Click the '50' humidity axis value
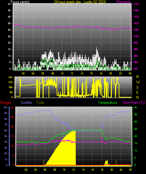This screenshot has width=146, height=174. (6, 136)
